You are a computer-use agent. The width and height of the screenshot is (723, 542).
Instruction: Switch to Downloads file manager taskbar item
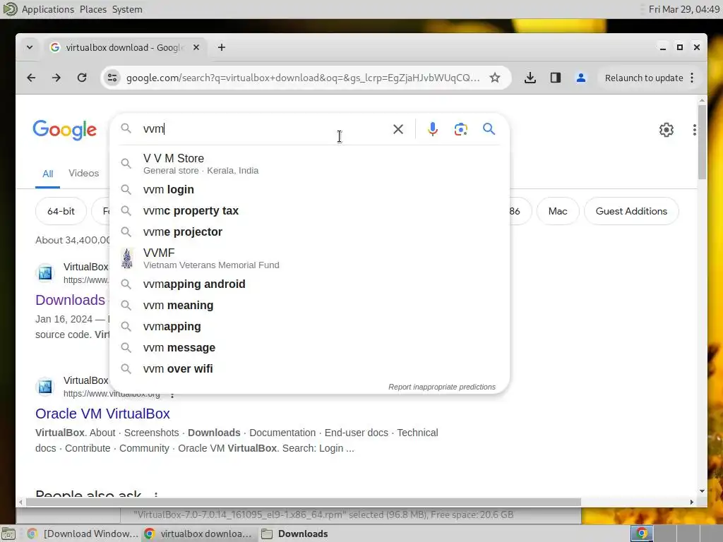tap(295, 534)
